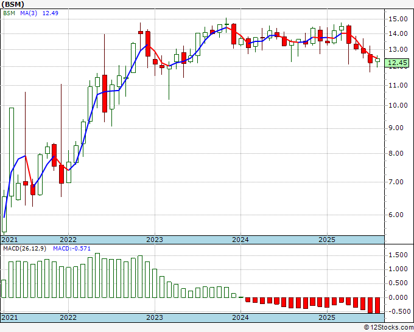Click 2021 on the MACD panel timeline
This screenshot has height=332, width=414.
click(10, 317)
